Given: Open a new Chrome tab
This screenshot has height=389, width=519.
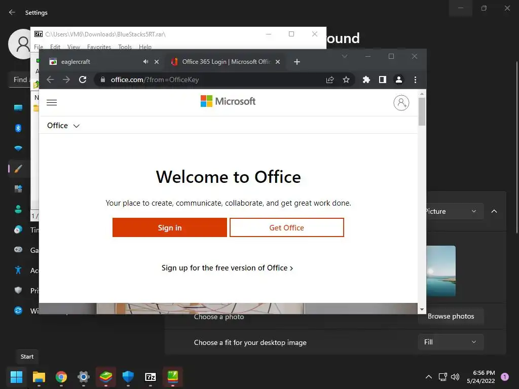Looking at the screenshot, I should coord(297,62).
